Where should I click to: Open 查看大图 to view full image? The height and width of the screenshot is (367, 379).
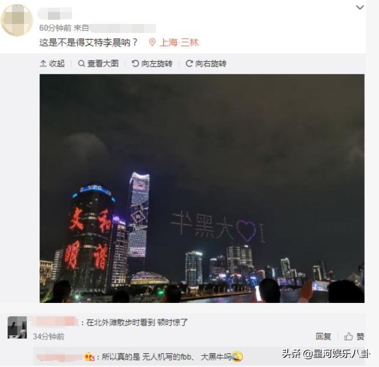[98, 63]
